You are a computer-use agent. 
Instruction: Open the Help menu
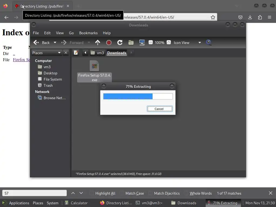tap(107, 33)
